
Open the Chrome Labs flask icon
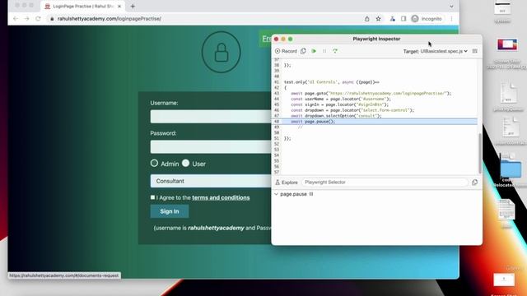(392, 19)
